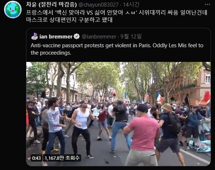Open the globe profile avatar of 차윤

coord(13,10)
